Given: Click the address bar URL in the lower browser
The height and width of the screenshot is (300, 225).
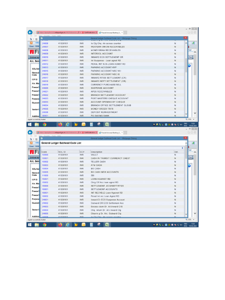Looking at the screenshot, I should 58,132.
